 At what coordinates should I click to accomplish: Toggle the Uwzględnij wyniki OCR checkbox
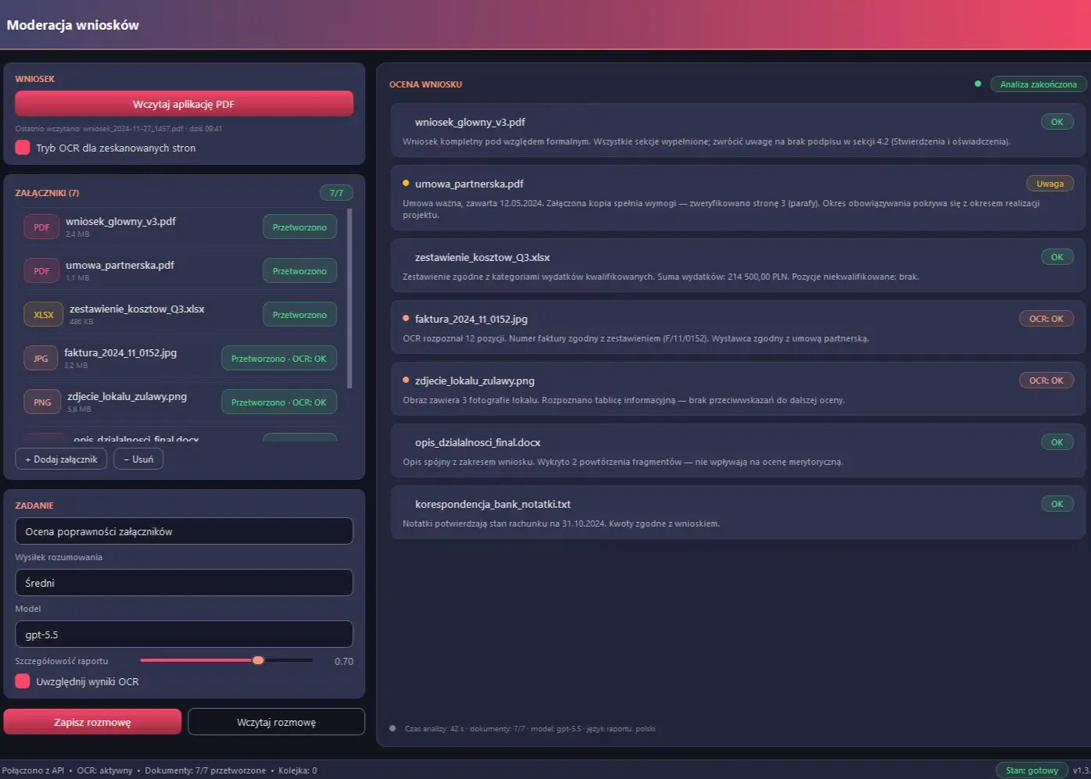coord(23,681)
